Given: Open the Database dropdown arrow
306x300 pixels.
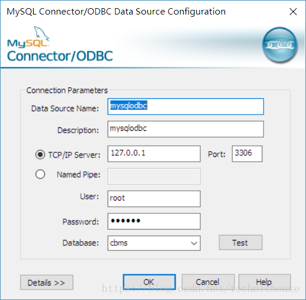Looking at the screenshot, I should 194,243.
